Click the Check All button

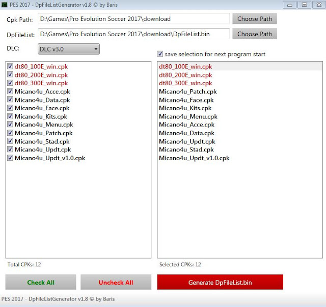(41, 282)
